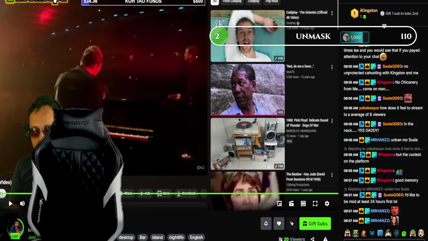Enter fullscreen with the fullscreen icon
Viewport: 428px width, 241px height.
[315, 204]
